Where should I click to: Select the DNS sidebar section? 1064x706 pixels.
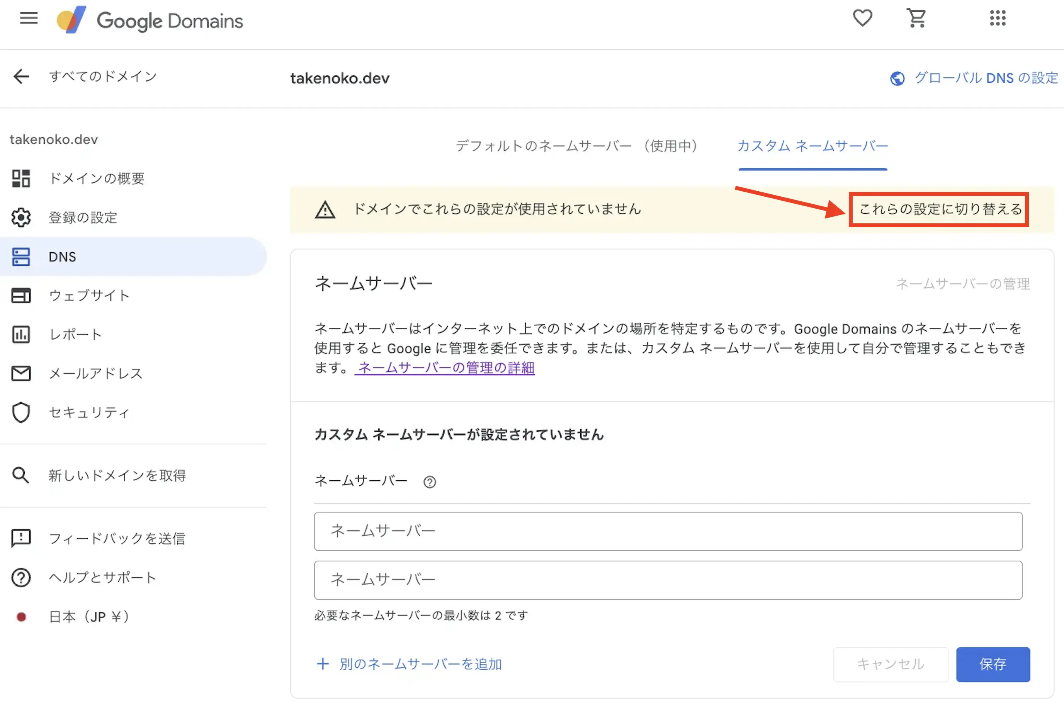tap(63, 256)
